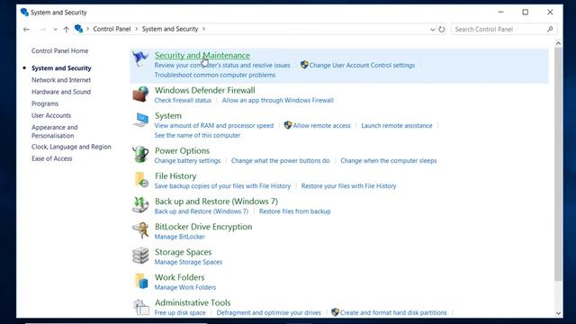This screenshot has height=324, width=576.
Task: Click Restore files from backup link
Action: pyautogui.click(x=294, y=211)
